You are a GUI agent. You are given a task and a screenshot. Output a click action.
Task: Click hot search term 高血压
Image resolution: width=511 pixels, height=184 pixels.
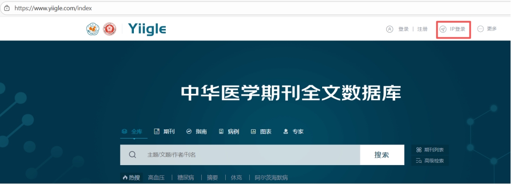pyautogui.click(x=157, y=178)
